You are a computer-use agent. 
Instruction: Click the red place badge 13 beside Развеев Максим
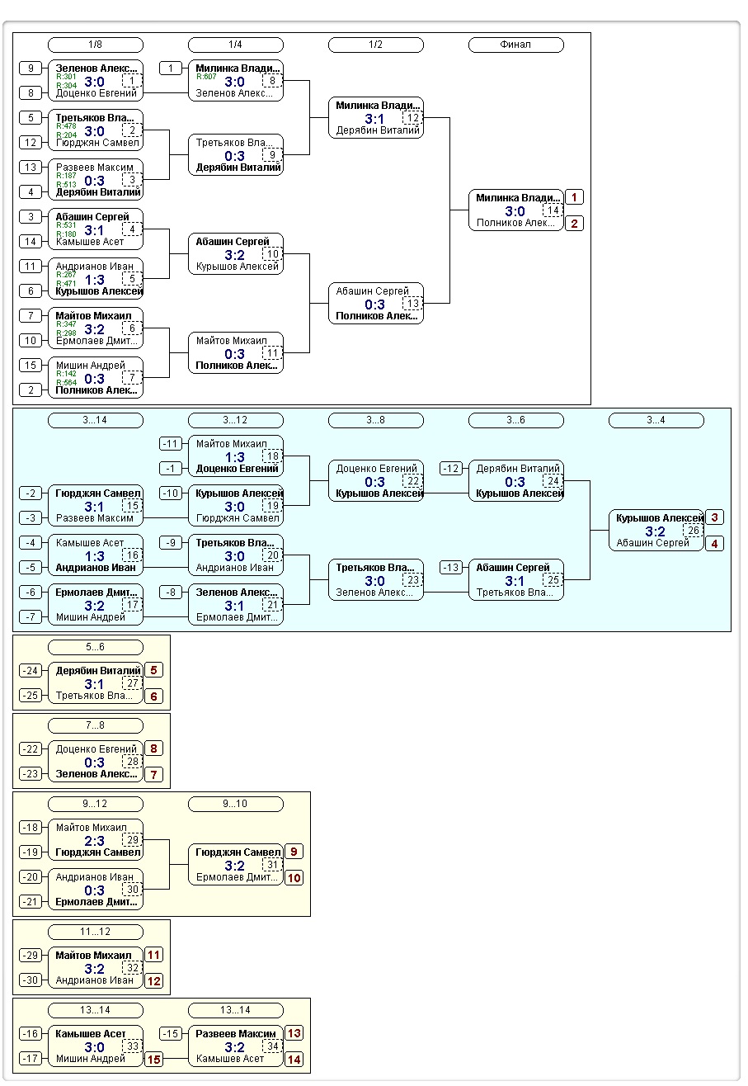[x=294, y=1033]
